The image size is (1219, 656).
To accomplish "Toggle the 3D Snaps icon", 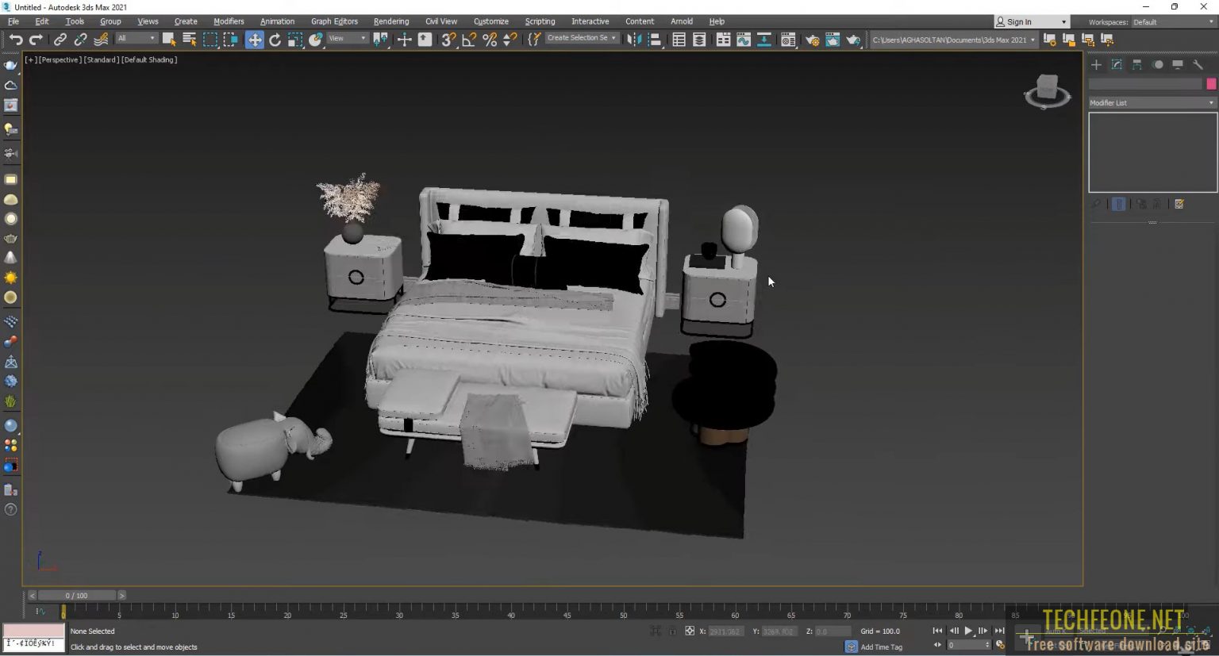I will 448,40.
